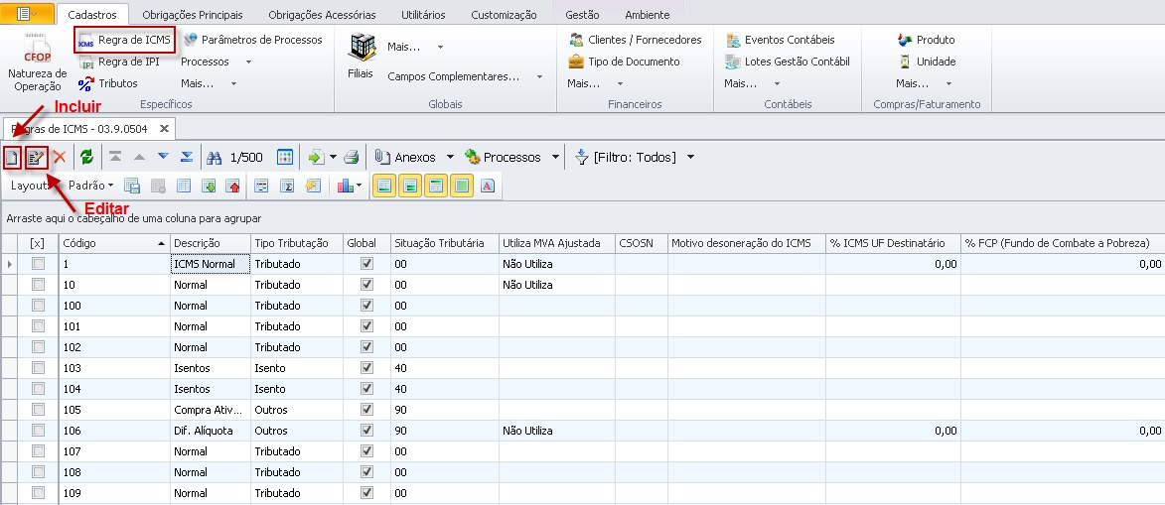
Task: Open Tipo de Documento
Action: click(x=624, y=62)
